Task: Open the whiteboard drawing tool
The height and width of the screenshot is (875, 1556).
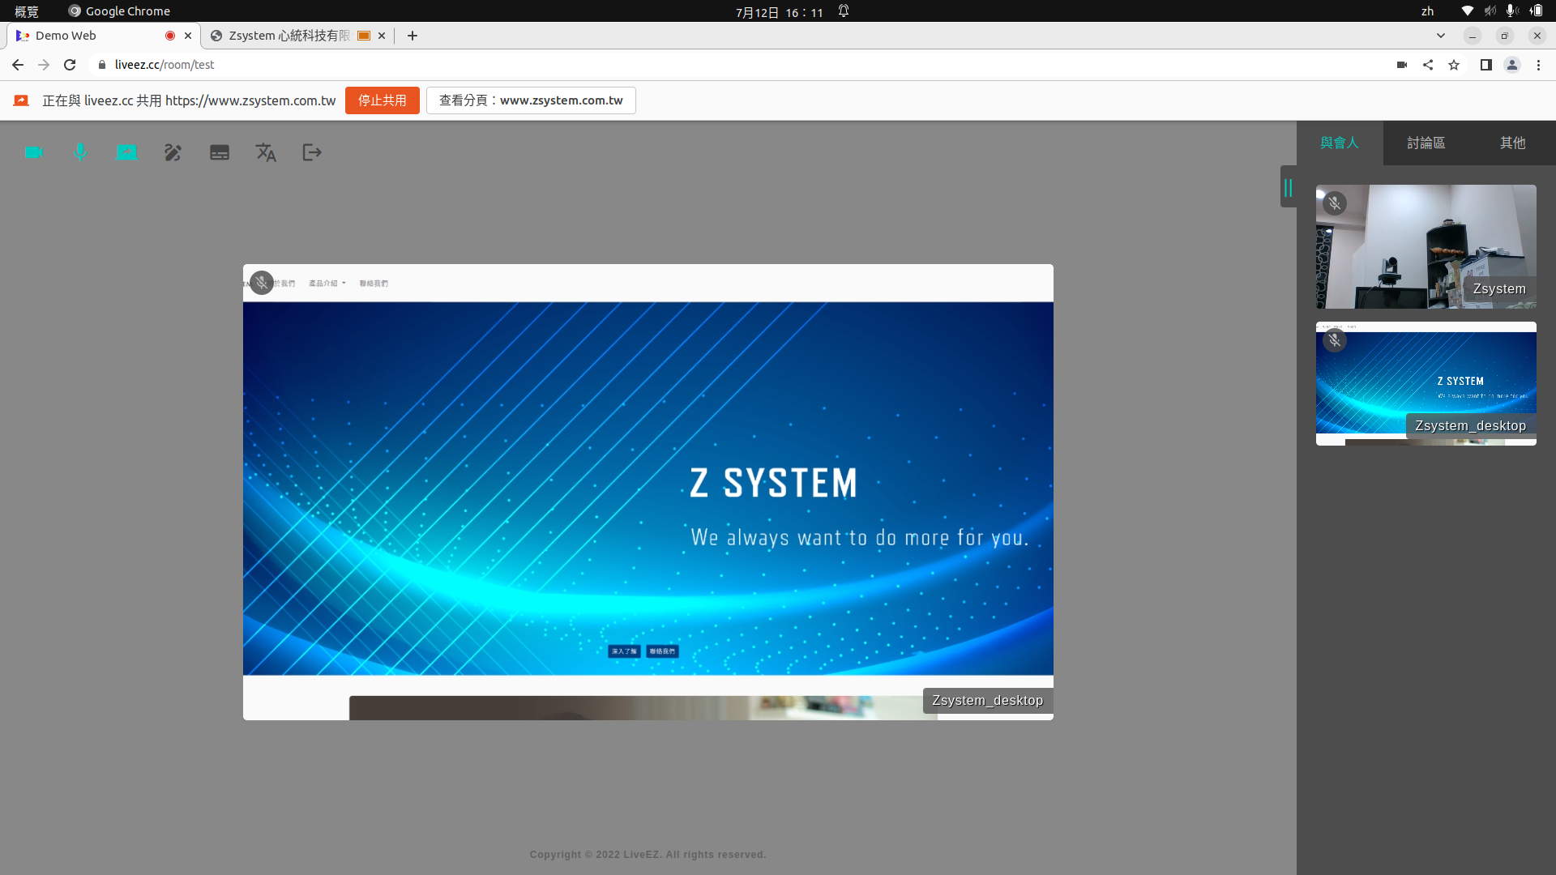Action: click(173, 152)
